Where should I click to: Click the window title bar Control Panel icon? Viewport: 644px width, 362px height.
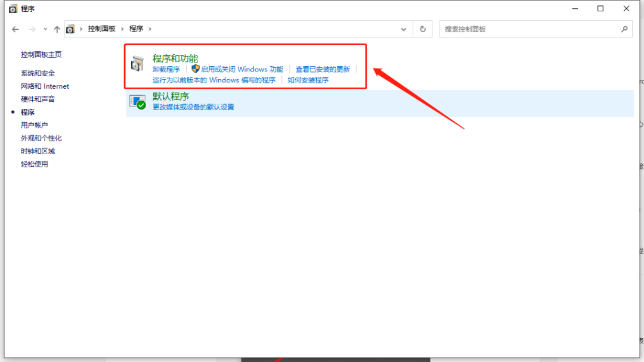[x=13, y=8]
